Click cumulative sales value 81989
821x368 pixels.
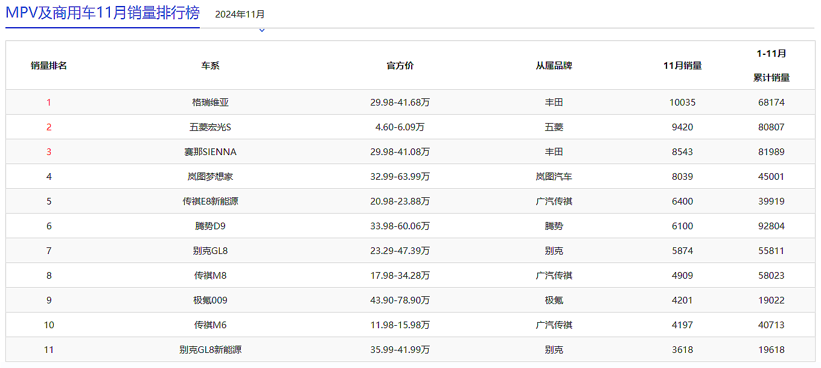771,152
